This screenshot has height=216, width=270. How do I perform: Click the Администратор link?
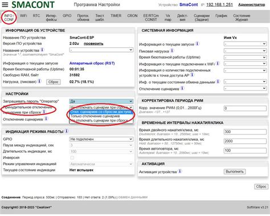point(252,5)
